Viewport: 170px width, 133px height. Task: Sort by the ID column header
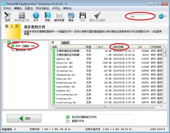click(x=144, y=47)
